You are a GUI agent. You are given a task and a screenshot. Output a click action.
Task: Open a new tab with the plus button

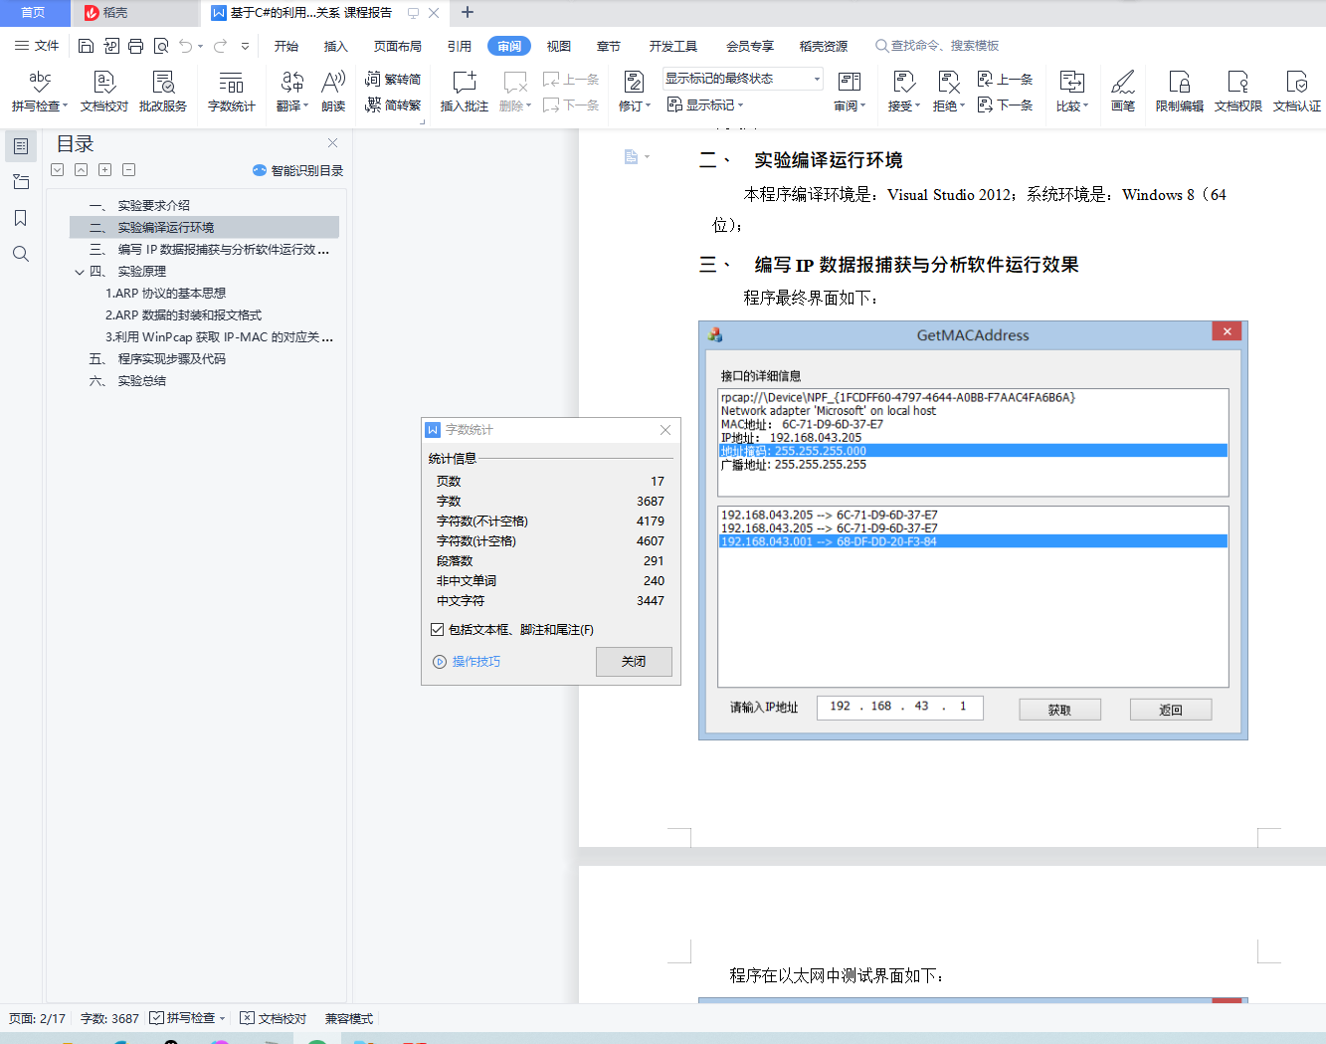468,13
